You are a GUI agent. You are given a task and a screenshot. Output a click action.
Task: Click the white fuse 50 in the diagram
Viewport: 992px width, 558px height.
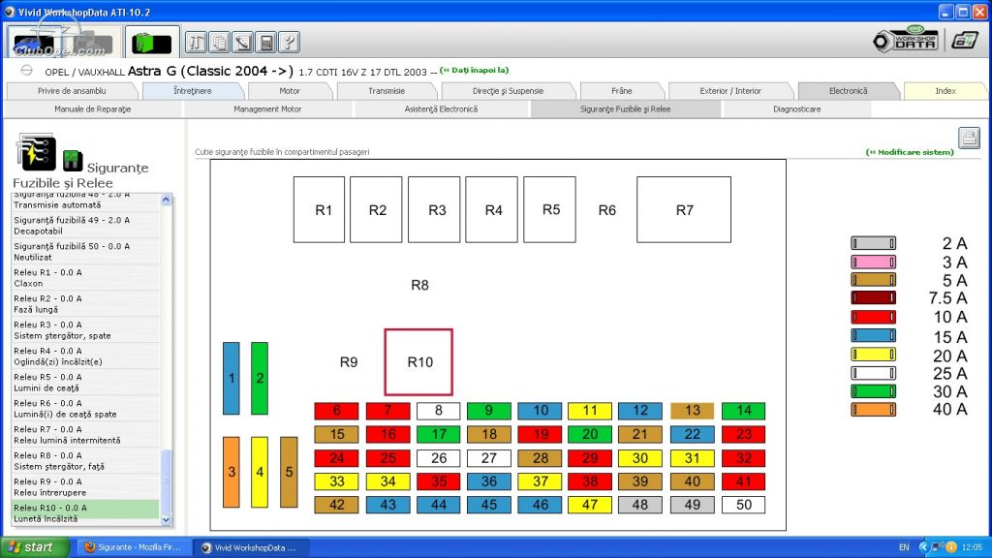tap(743, 505)
